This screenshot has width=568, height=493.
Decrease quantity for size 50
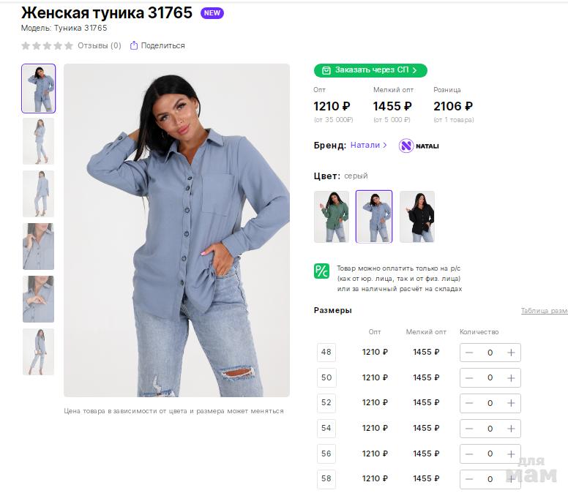point(469,378)
